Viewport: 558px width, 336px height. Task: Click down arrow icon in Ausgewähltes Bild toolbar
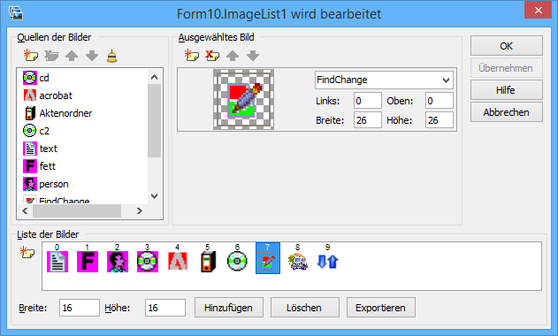[x=253, y=56]
